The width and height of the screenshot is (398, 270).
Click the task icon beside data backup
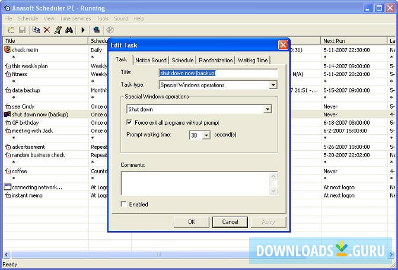(x=8, y=90)
